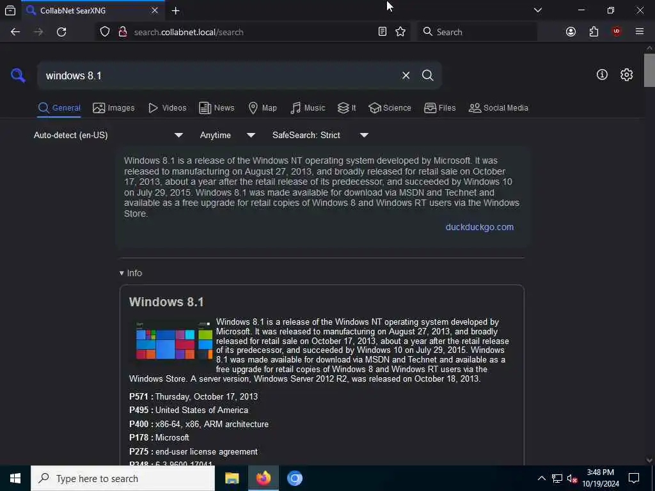Open the taskbar clock and date

point(600,478)
